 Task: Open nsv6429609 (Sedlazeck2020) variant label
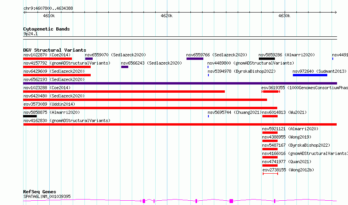tap(54, 71)
